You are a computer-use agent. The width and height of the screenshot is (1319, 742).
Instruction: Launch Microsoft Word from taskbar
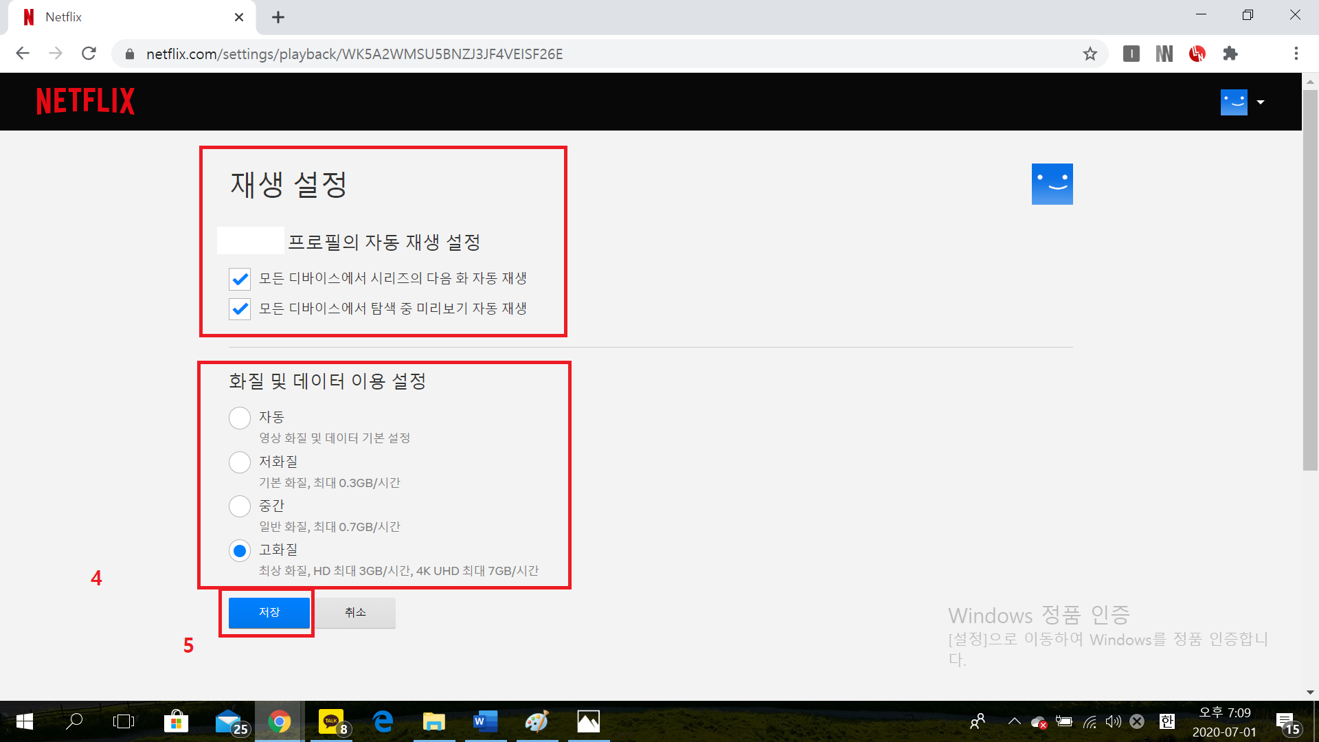coord(485,721)
